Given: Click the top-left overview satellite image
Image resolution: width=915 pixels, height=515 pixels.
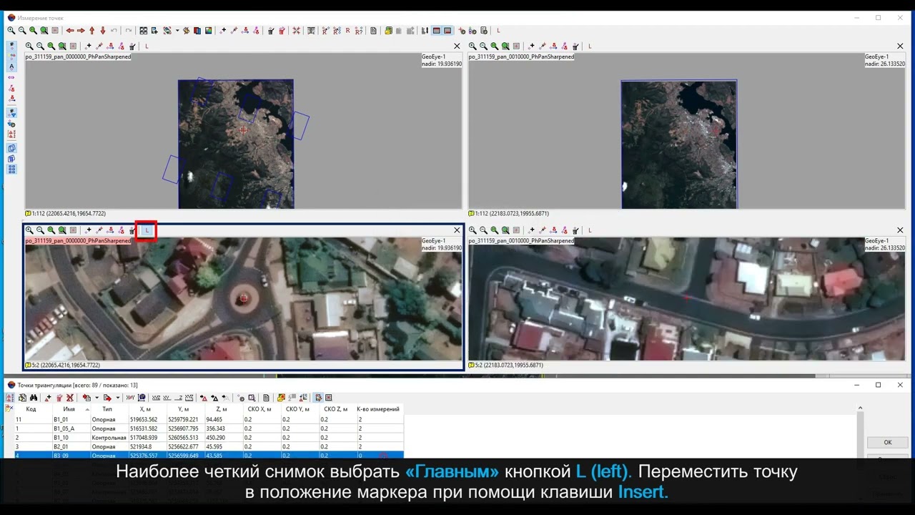Looking at the screenshot, I should (236, 144).
